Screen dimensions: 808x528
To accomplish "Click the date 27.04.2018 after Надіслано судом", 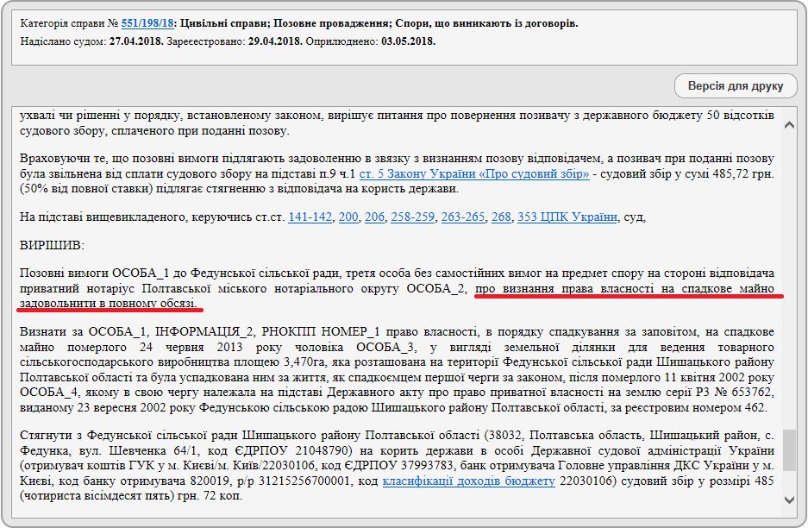I will [x=136, y=41].
